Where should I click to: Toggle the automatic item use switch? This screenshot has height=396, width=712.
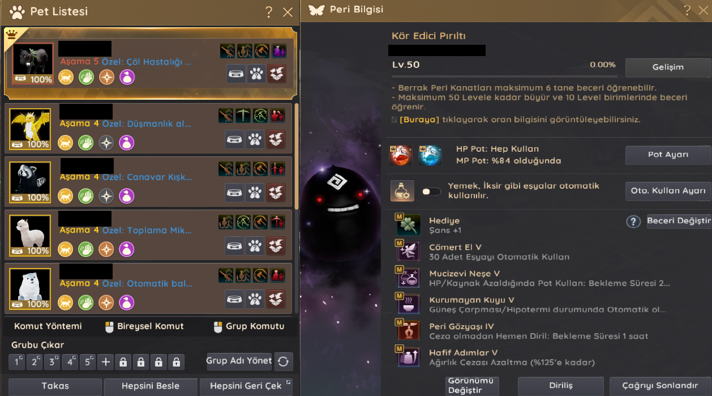point(431,191)
